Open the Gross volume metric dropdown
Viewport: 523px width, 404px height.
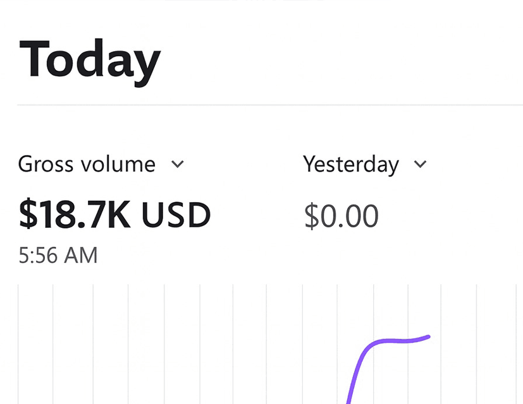[87, 165]
